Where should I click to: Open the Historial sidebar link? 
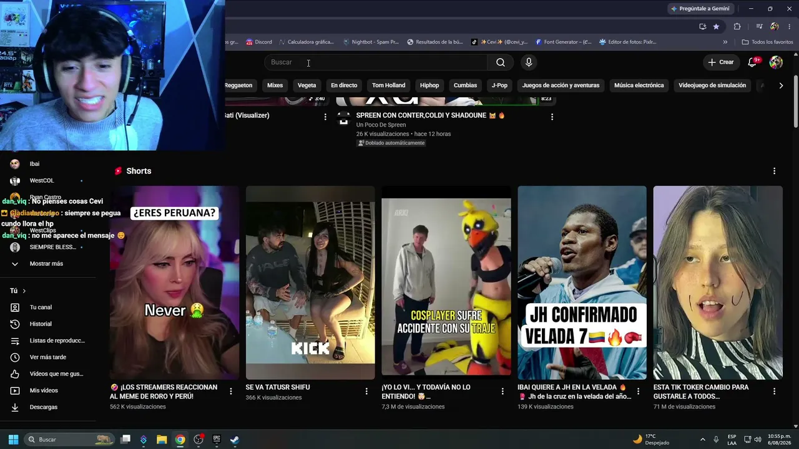point(41,324)
